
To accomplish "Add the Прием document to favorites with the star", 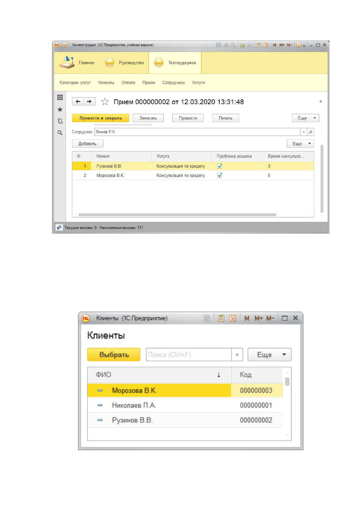I will pos(105,102).
